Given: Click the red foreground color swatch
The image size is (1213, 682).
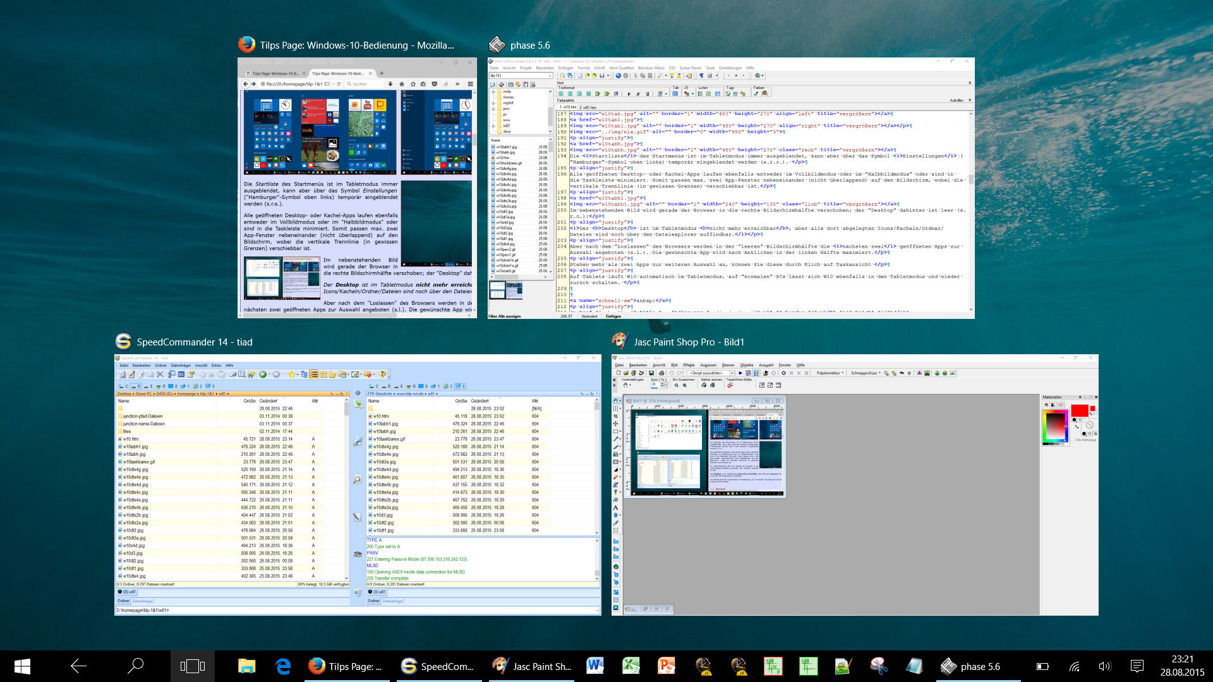Looking at the screenshot, I should tap(1079, 411).
